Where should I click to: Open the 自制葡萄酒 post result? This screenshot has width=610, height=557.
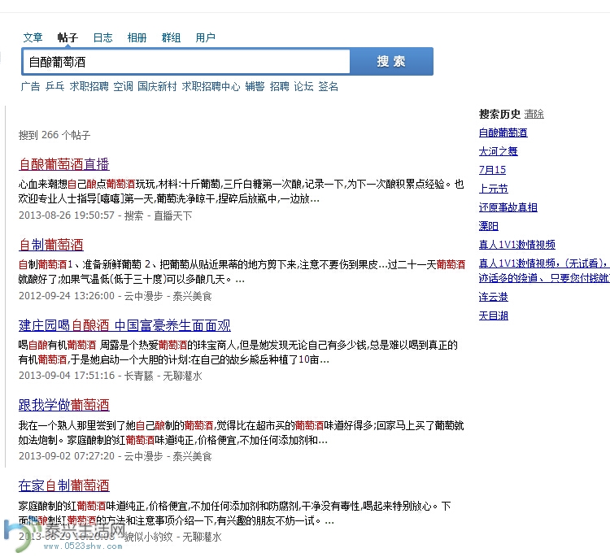coord(50,245)
